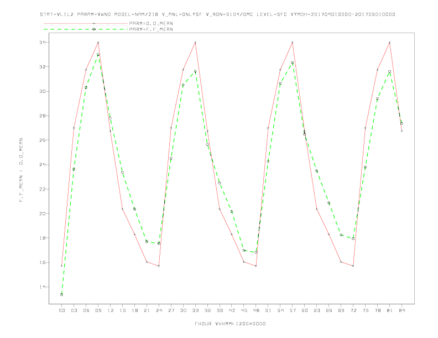
Task: Click x-axis forecast hour label 75
Action: tap(366, 310)
